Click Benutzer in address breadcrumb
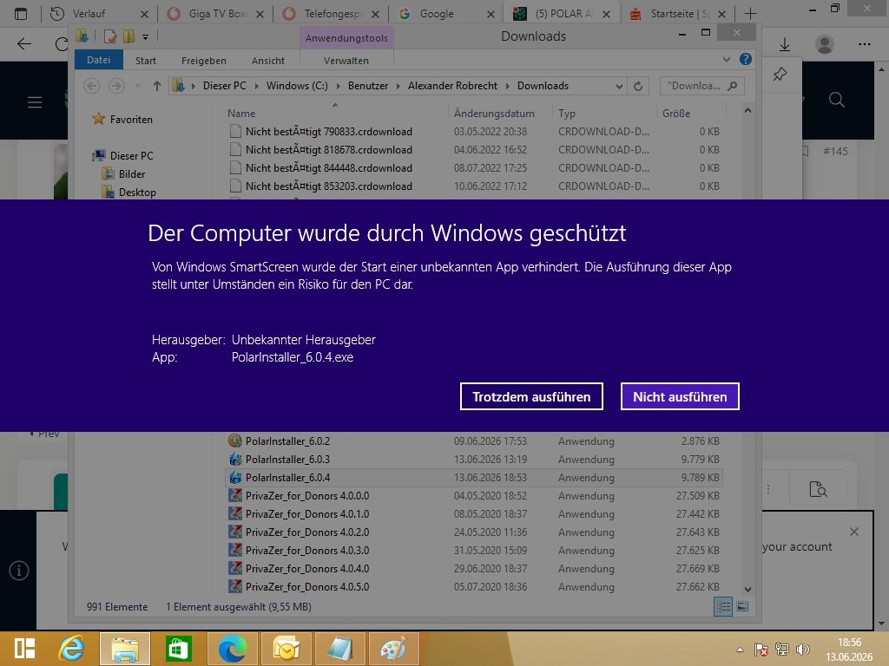The width and height of the screenshot is (889, 666). (368, 86)
